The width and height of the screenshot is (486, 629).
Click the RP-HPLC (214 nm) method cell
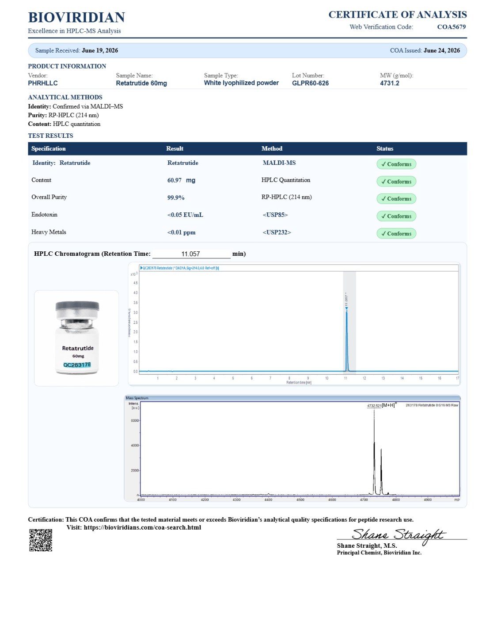[x=286, y=197]
